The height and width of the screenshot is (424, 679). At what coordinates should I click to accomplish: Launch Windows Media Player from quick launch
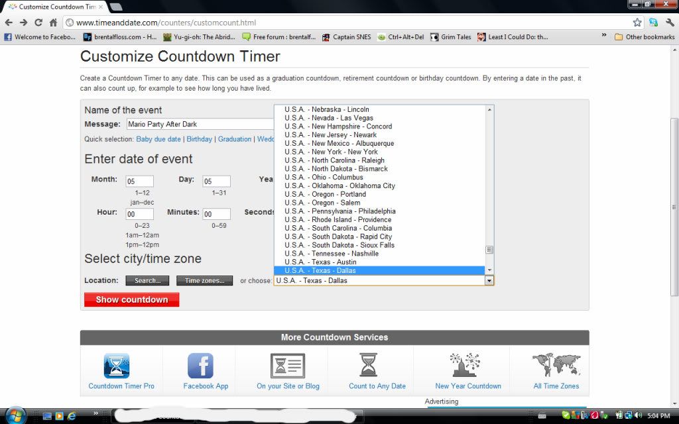(x=59, y=416)
